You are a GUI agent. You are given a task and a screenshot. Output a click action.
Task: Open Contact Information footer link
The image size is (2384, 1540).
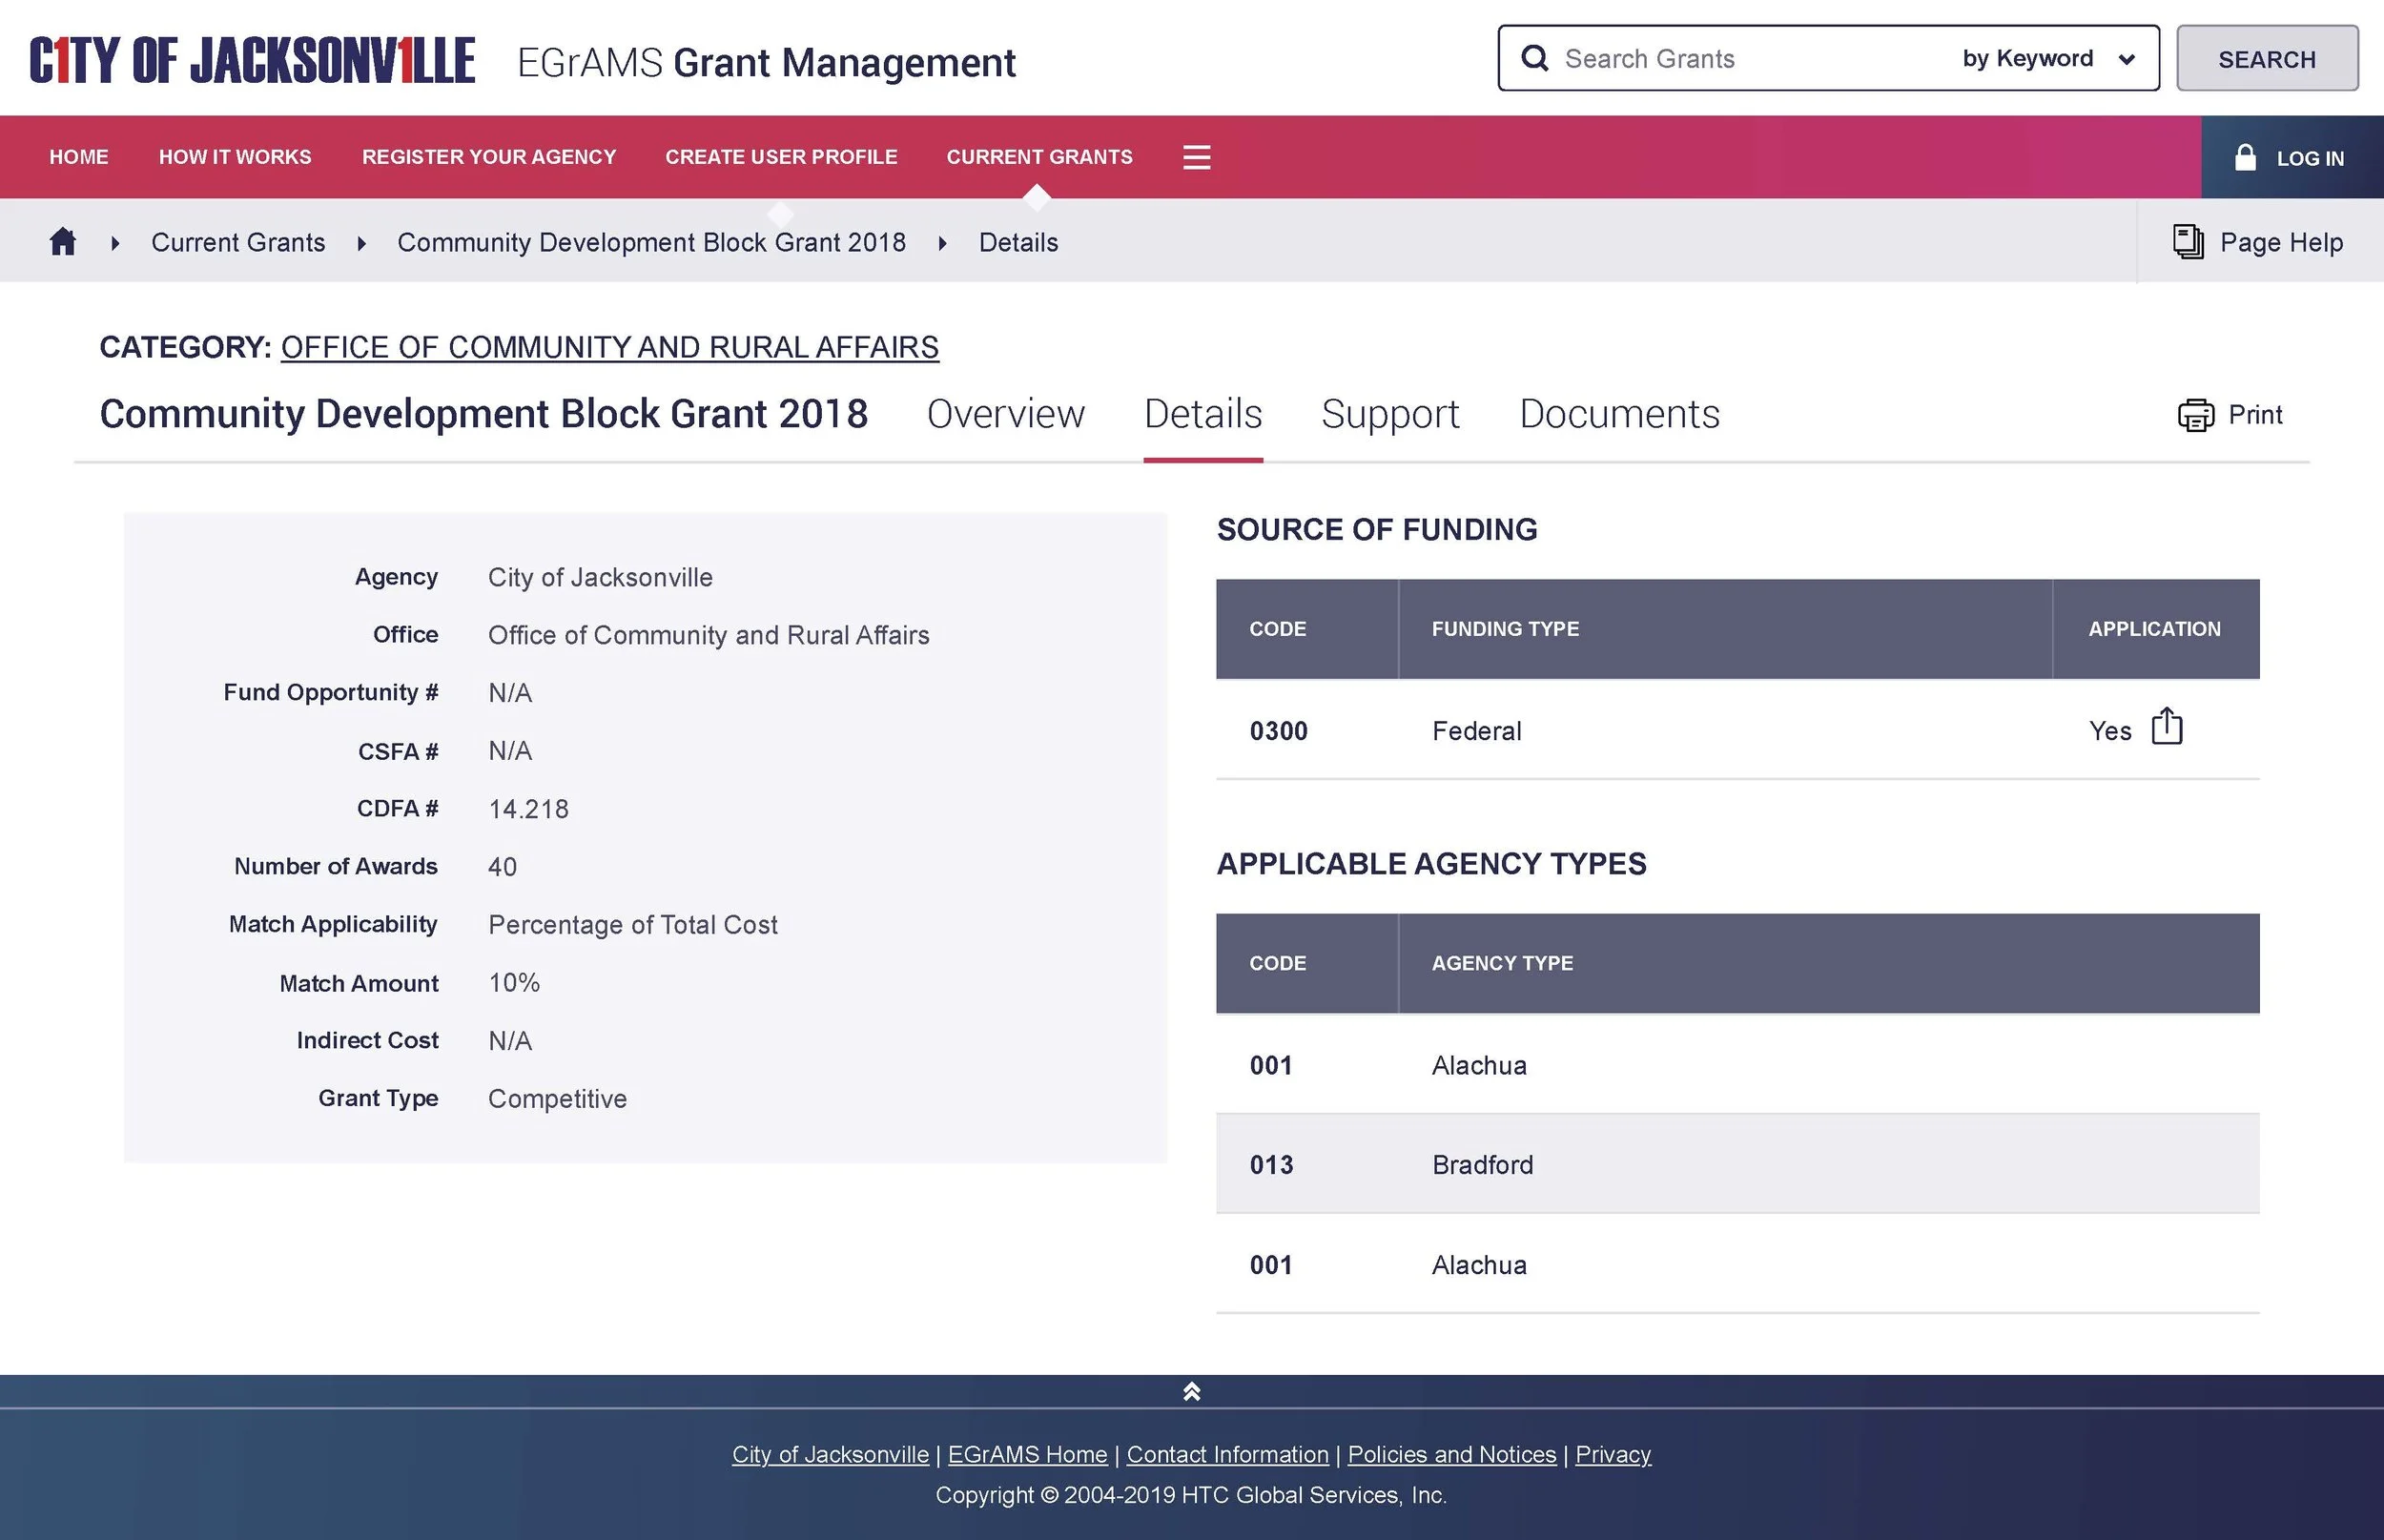1227,1454
